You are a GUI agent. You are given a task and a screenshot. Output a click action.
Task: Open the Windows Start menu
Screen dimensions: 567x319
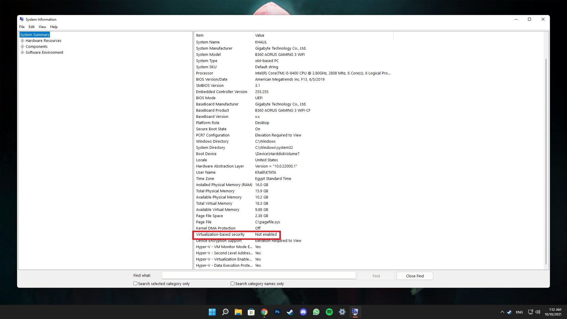click(x=212, y=312)
